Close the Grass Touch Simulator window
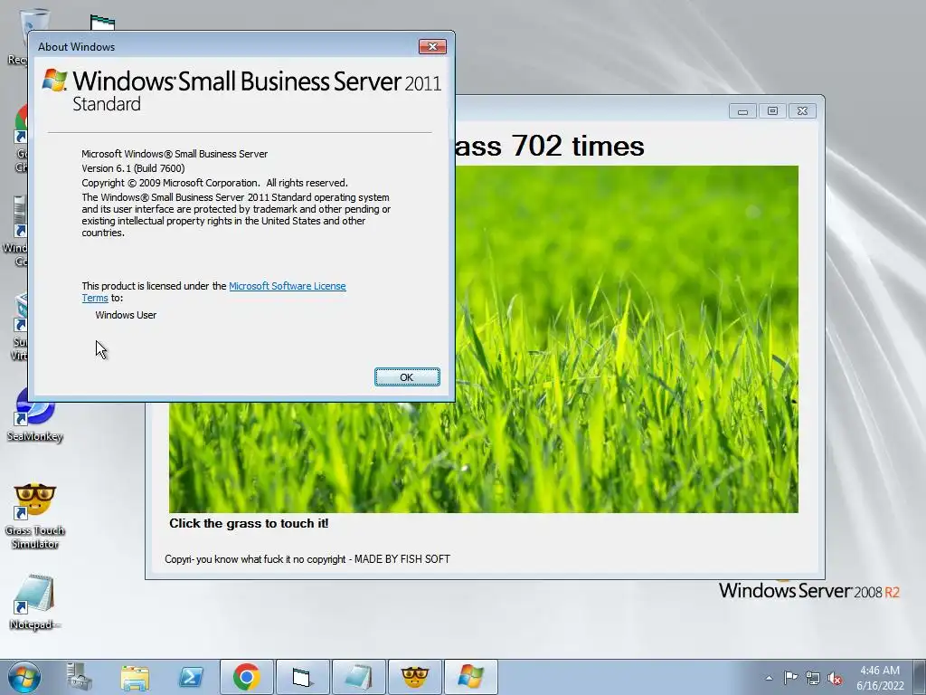The width and height of the screenshot is (926, 695). pyautogui.click(x=802, y=111)
